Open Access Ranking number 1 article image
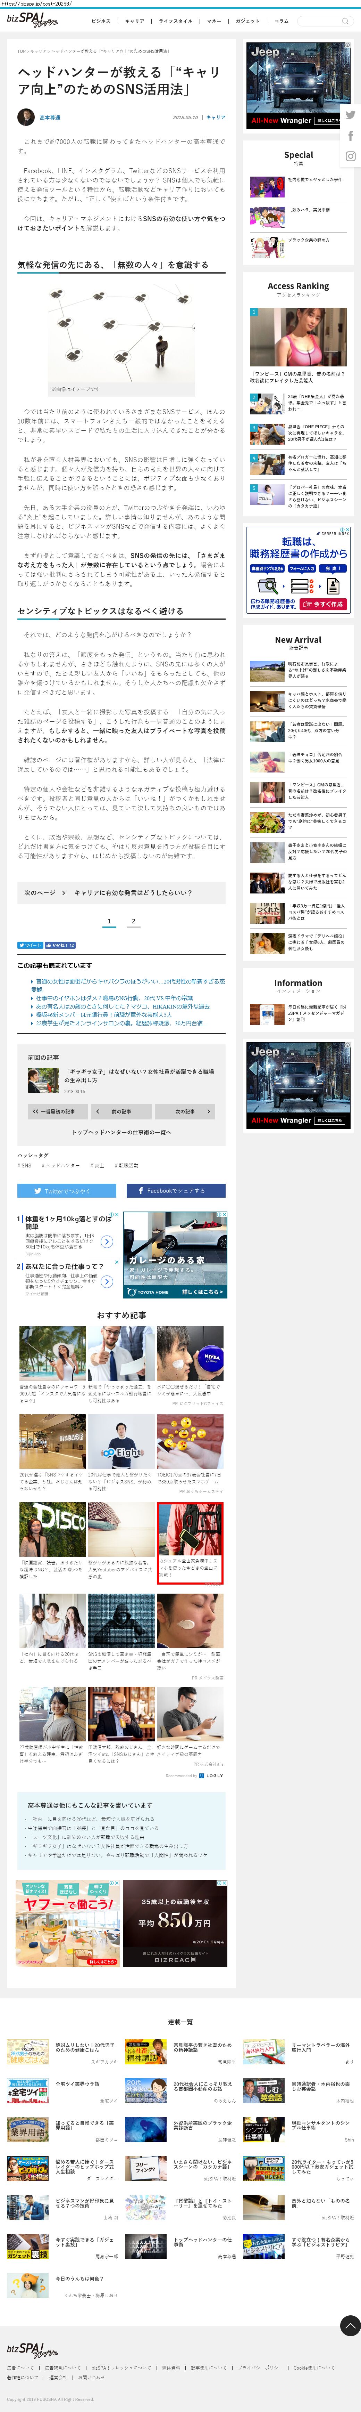 (x=298, y=337)
